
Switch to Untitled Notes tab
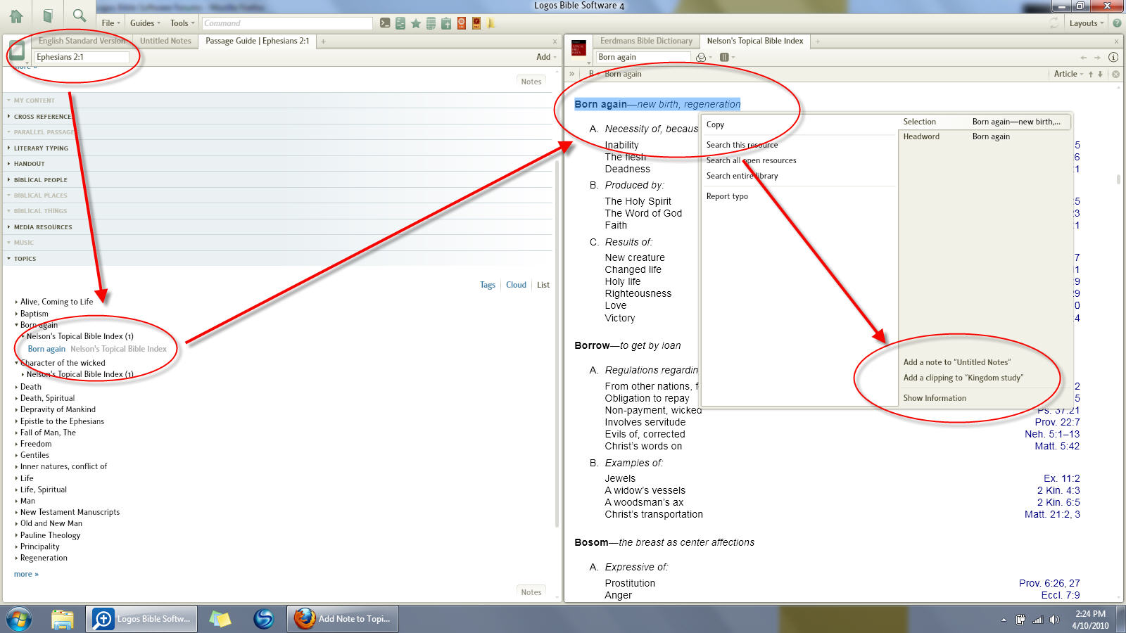coord(165,41)
